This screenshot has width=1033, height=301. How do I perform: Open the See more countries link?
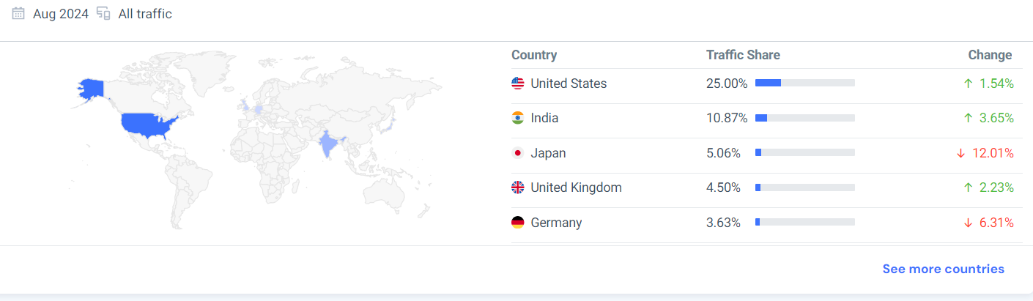[x=943, y=269]
